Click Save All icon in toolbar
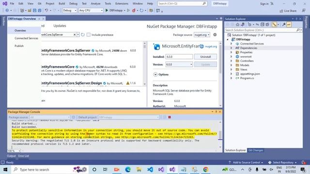The height and width of the screenshot is (174, 310). click(40, 11)
